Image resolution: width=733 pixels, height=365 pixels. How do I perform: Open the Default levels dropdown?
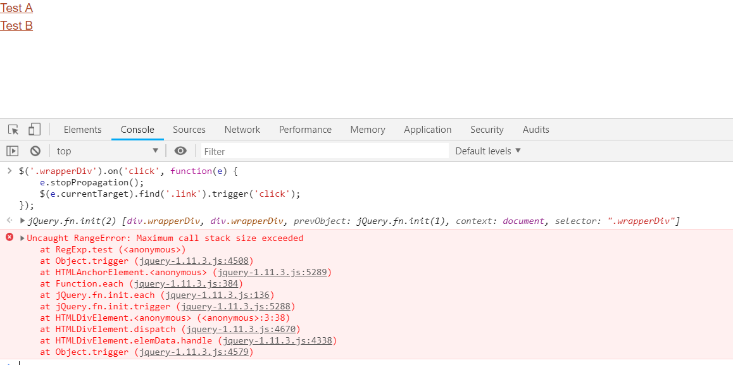click(x=486, y=151)
